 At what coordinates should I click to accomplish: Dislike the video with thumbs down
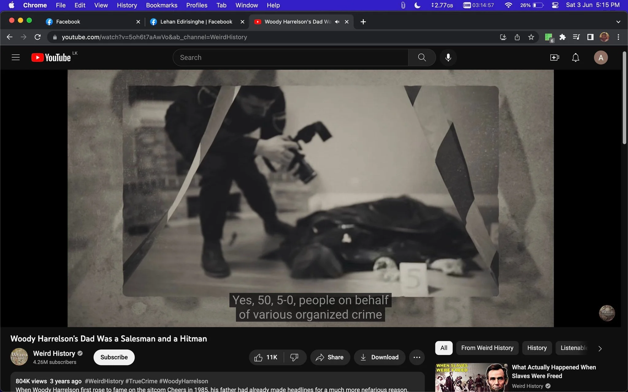click(x=294, y=357)
